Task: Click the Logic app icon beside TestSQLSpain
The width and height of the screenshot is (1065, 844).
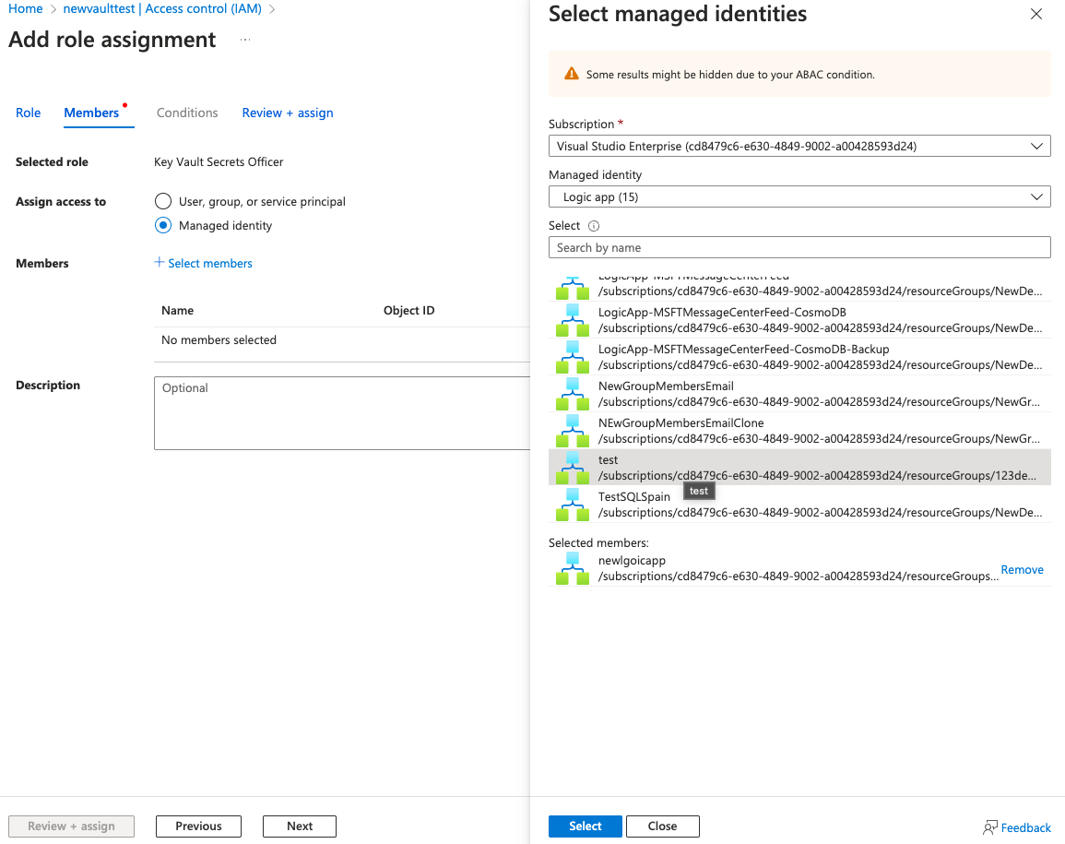Action: [x=572, y=505]
